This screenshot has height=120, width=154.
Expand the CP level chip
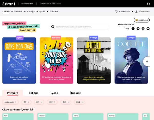26,102
